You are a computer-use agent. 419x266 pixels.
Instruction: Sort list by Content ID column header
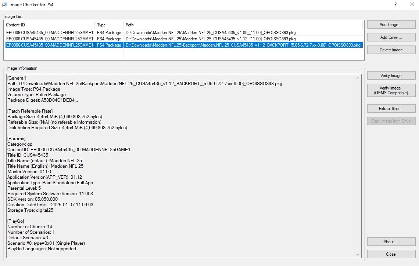pyautogui.click(x=49, y=25)
